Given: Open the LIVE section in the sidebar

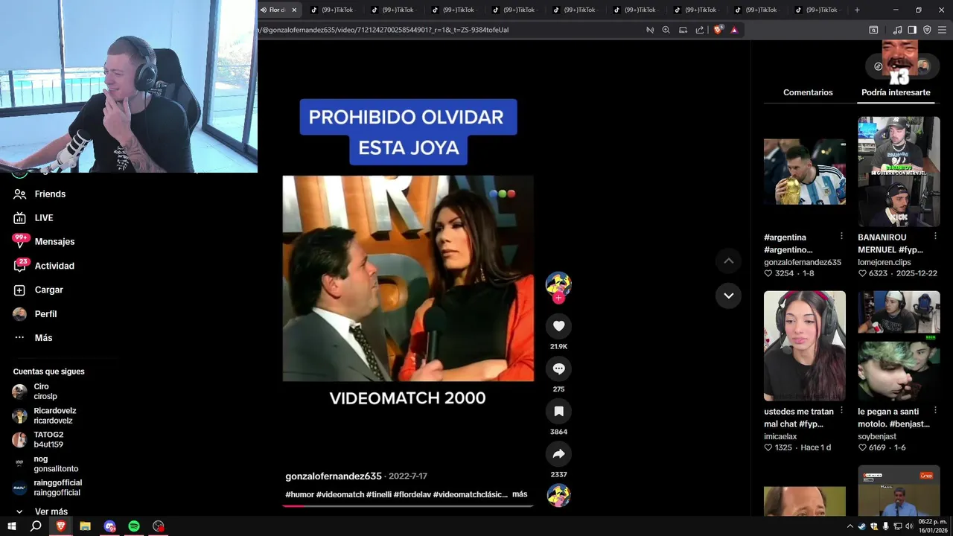Looking at the screenshot, I should 44,217.
